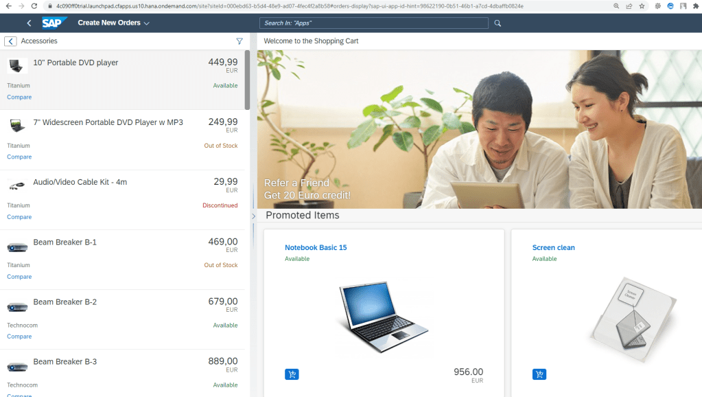
Task: Bookmark page with the star icon
Action: [642, 5]
